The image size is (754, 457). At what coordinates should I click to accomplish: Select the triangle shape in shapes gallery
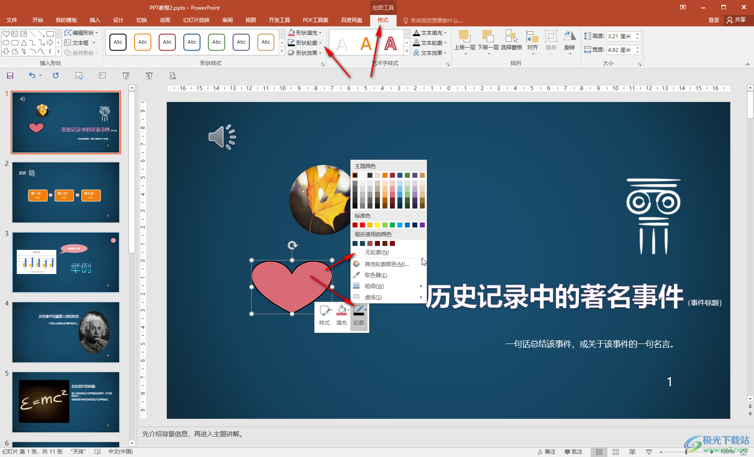pos(24,42)
